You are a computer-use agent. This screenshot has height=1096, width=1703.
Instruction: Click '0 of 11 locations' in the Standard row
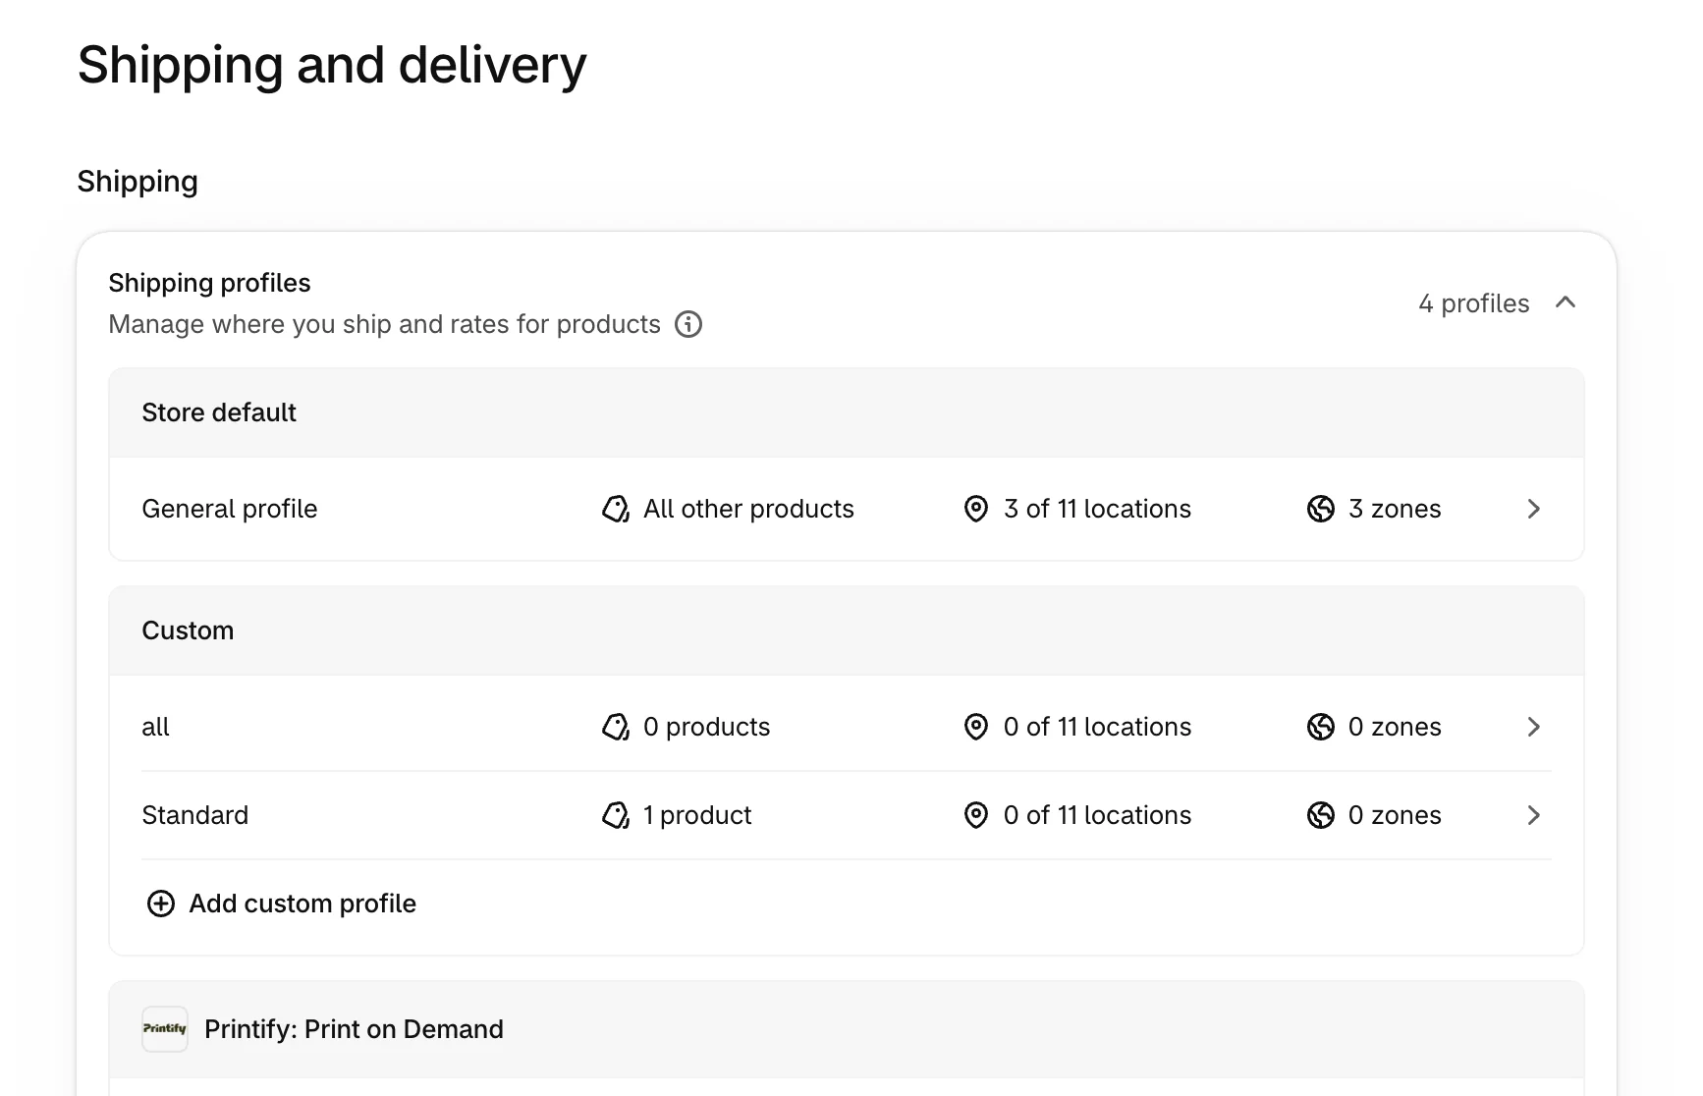click(1097, 815)
